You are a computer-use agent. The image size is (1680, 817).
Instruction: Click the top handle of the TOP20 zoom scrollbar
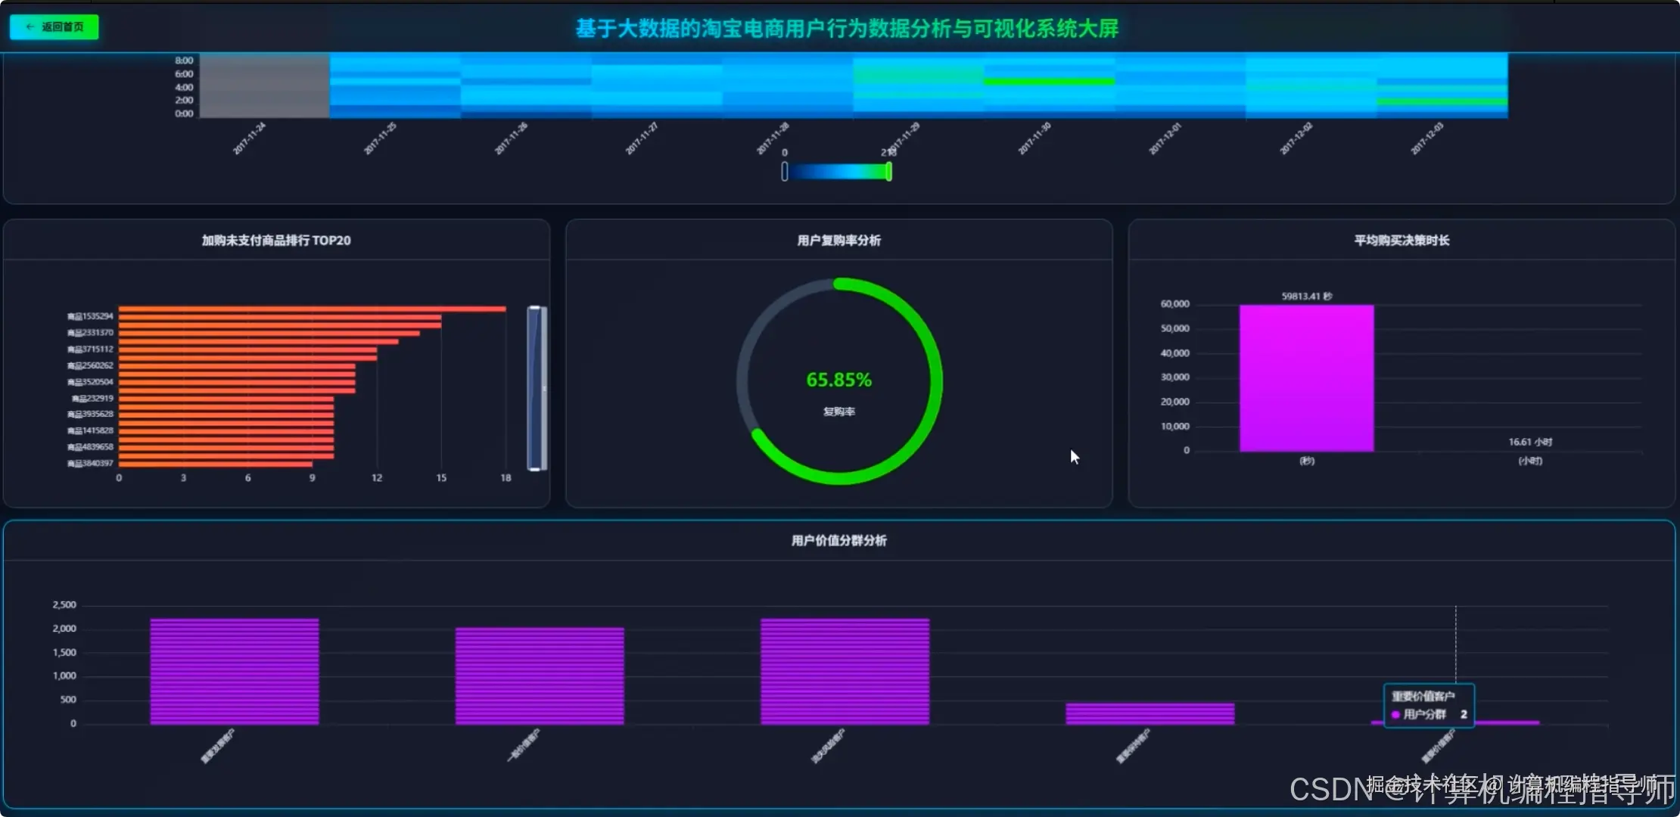point(535,308)
